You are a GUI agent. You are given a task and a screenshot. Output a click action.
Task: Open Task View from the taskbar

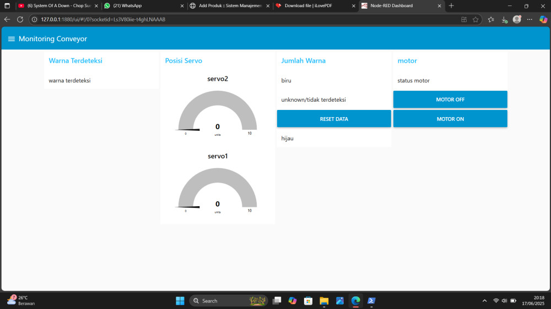pyautogui.click(x=277, y=301)
